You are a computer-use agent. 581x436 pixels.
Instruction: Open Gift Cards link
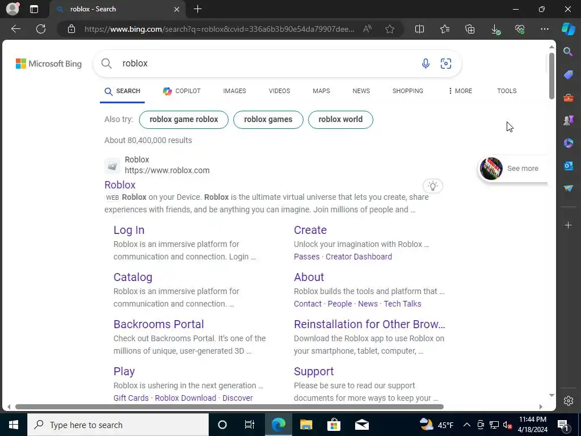[x=131, y=398]
